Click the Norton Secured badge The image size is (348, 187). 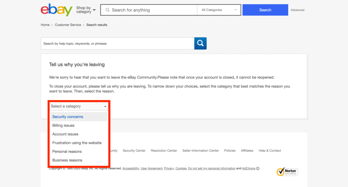point(287,171)
